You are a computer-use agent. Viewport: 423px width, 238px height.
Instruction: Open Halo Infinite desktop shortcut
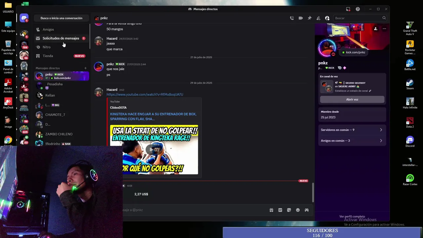pyautogui.click(x=410, y=103)
